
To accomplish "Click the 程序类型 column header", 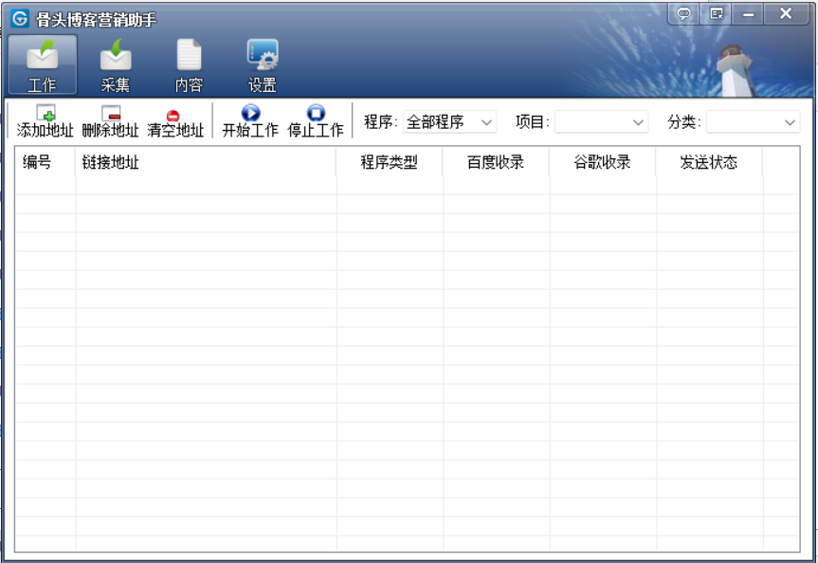I will pyautogui.click(x=389, y=162).
